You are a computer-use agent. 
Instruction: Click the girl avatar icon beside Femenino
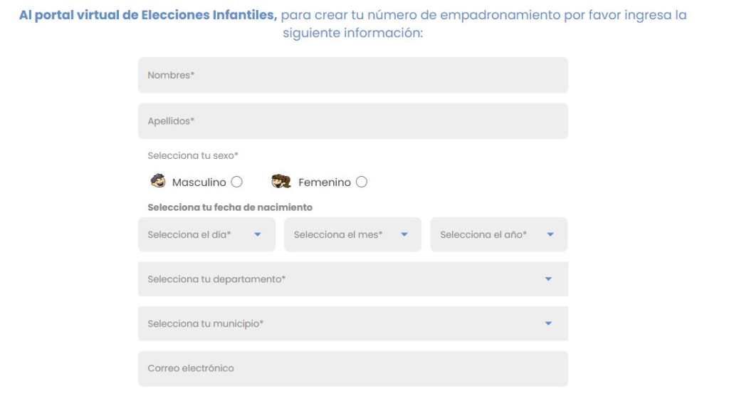point(281,182)
